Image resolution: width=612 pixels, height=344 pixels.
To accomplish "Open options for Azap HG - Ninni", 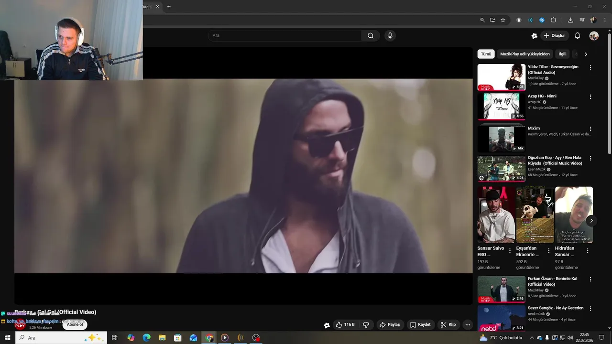I will [x=590, y=97].
